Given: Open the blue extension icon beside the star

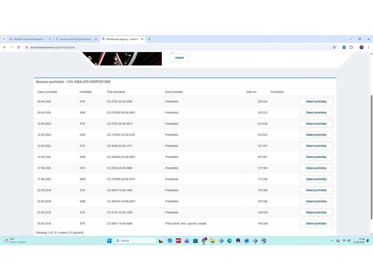Looking at the screenshot, I should [x=344, y=47].
